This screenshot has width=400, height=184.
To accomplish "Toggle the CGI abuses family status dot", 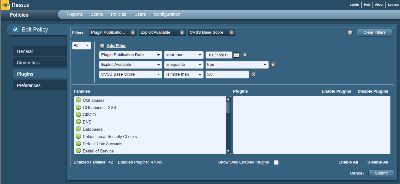I will (78, 100).
